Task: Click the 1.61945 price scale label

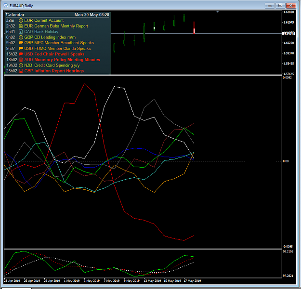Action: [x=288, y=23]
